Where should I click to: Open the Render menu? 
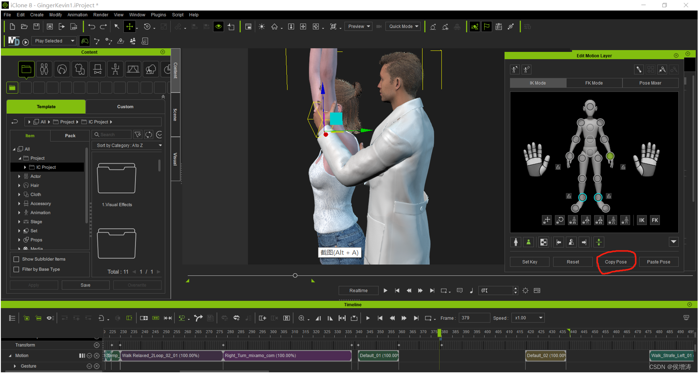(x=101, y=15)
